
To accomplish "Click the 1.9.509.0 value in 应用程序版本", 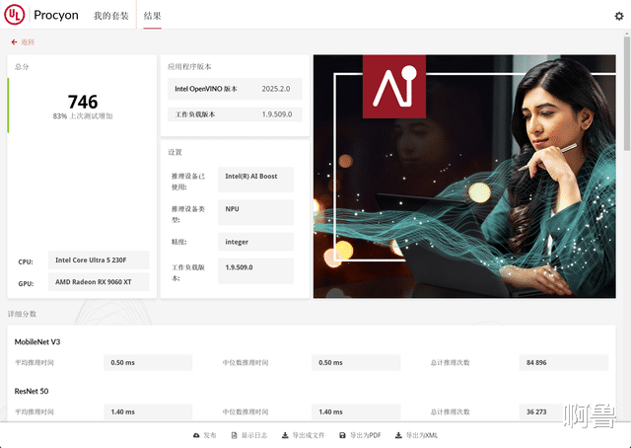I will (277, 114).
